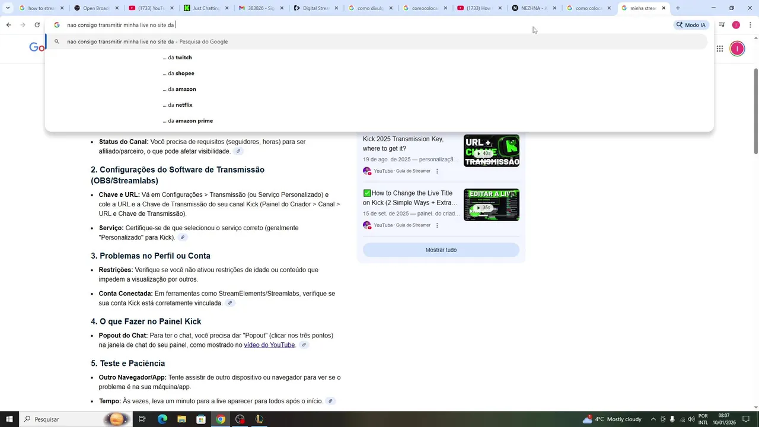759x427 pixels.
Task: Click the source link icon after 'Conta Conectada'
Action: [x=230, y=303]
